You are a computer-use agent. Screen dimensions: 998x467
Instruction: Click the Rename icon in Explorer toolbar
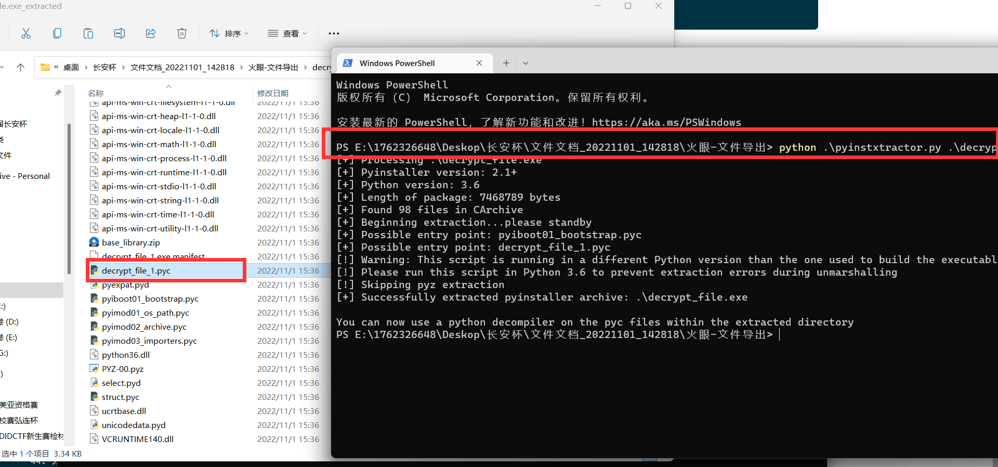[x=120, y=33]
